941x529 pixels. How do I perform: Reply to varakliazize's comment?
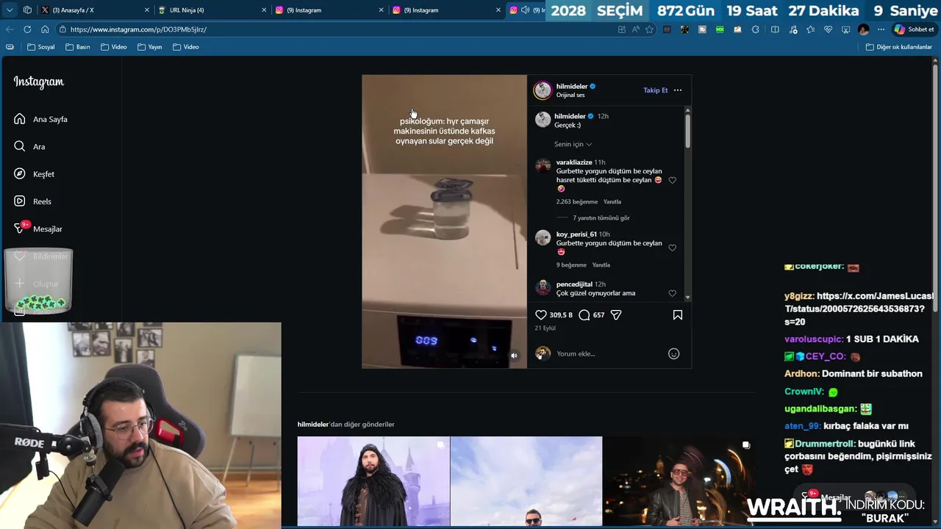pos(612,202)
